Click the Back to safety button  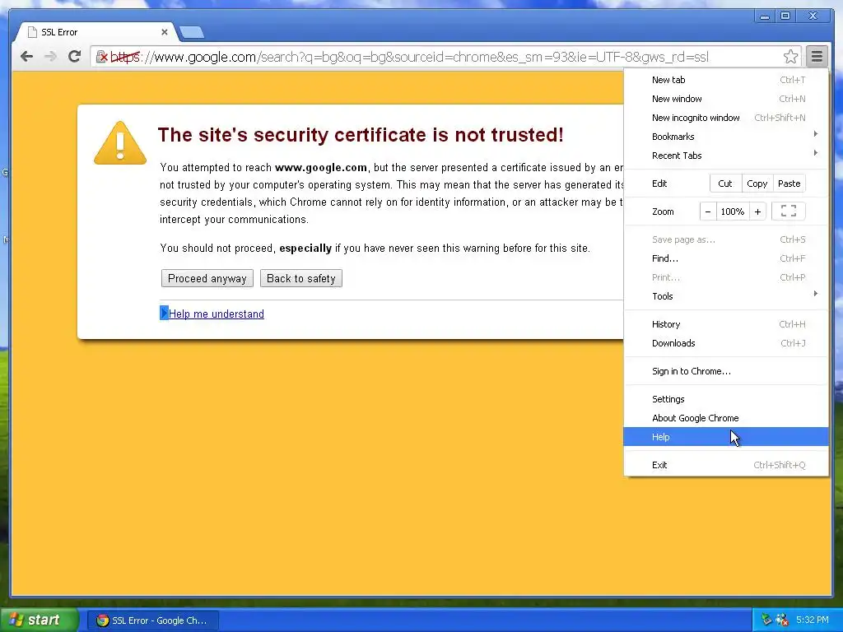tap(301, 278)
